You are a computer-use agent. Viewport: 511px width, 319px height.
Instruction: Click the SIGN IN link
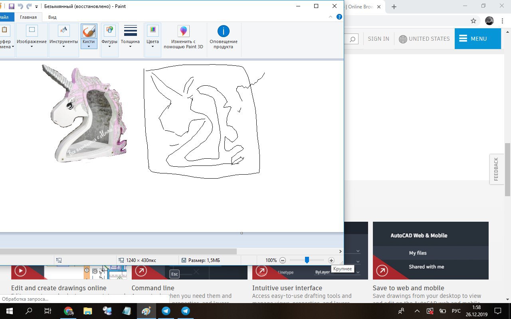(x=378, y=39)
